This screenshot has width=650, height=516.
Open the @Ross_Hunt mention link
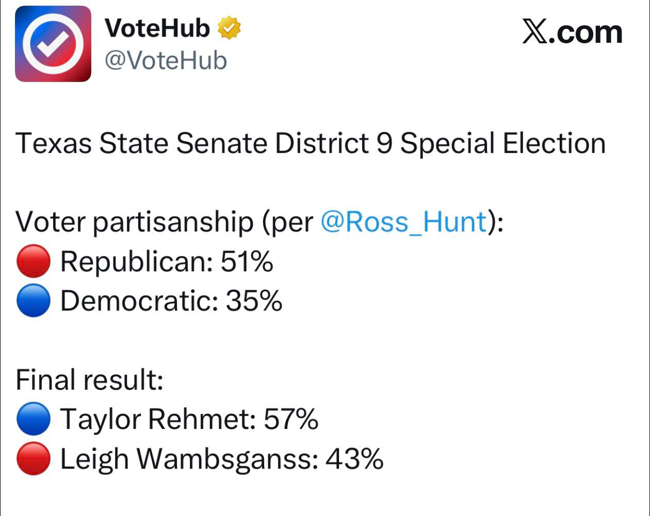coord(404,223)
